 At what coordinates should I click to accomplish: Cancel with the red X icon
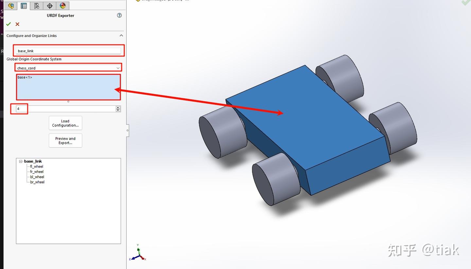[16, 24]
